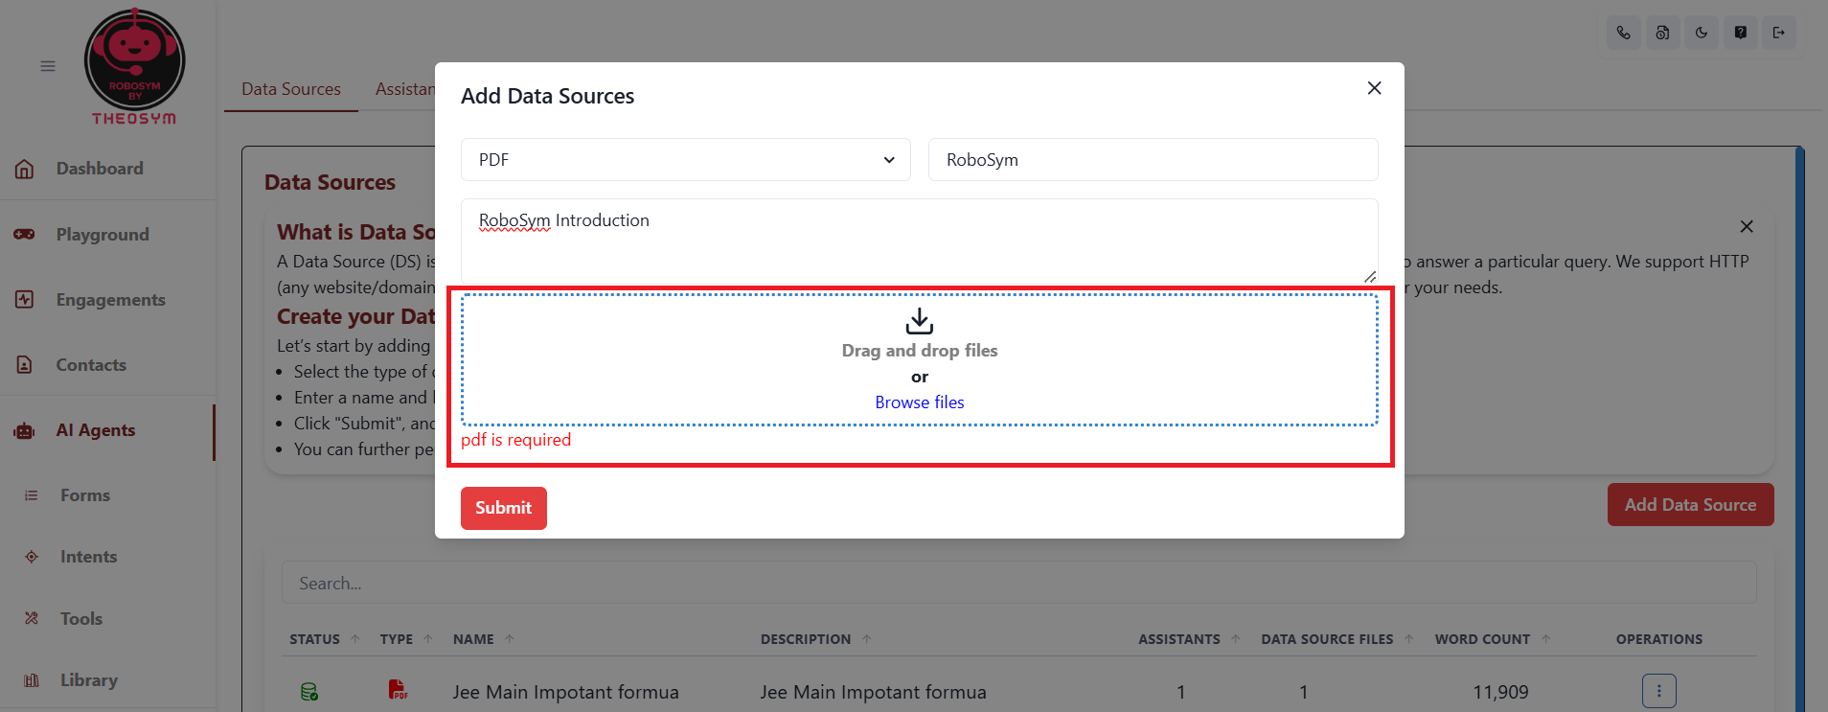Click the RoboSym name input field

coord(1154,160)
